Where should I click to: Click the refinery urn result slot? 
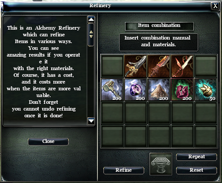pyautogui.click(x=161, y=164)
